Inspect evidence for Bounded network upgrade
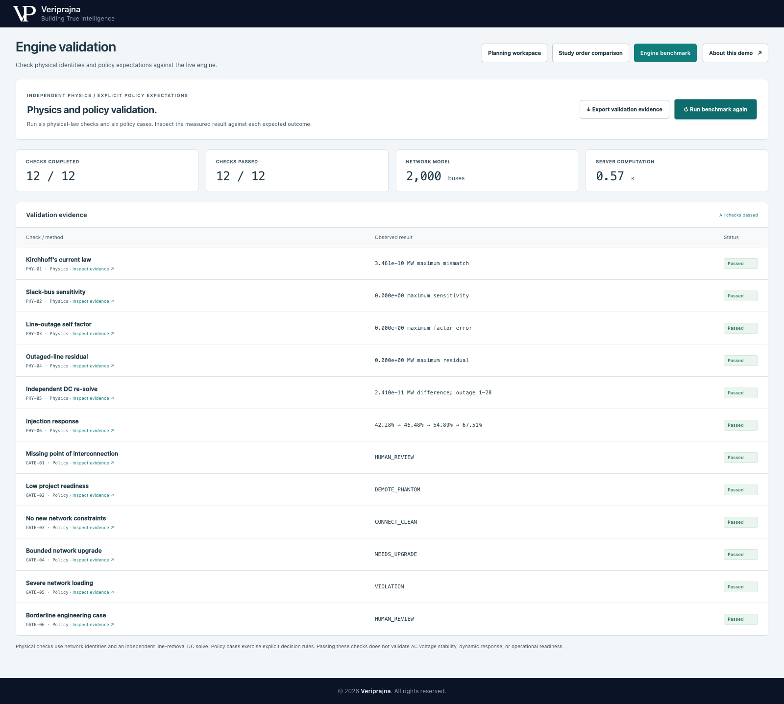The height and width of the screenshot is (704, 784). (93, 560)
